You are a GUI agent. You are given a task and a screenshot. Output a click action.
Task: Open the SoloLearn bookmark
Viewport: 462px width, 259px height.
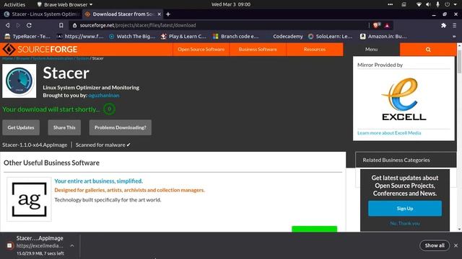point(330,37)
